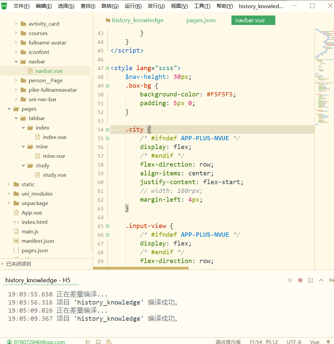Click the manifest.json gear file icon
Screen dimensions: 334x344
[16, 241]
